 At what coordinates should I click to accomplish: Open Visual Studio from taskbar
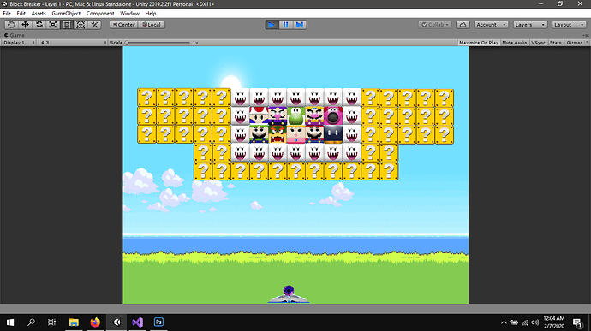[138, 322]
